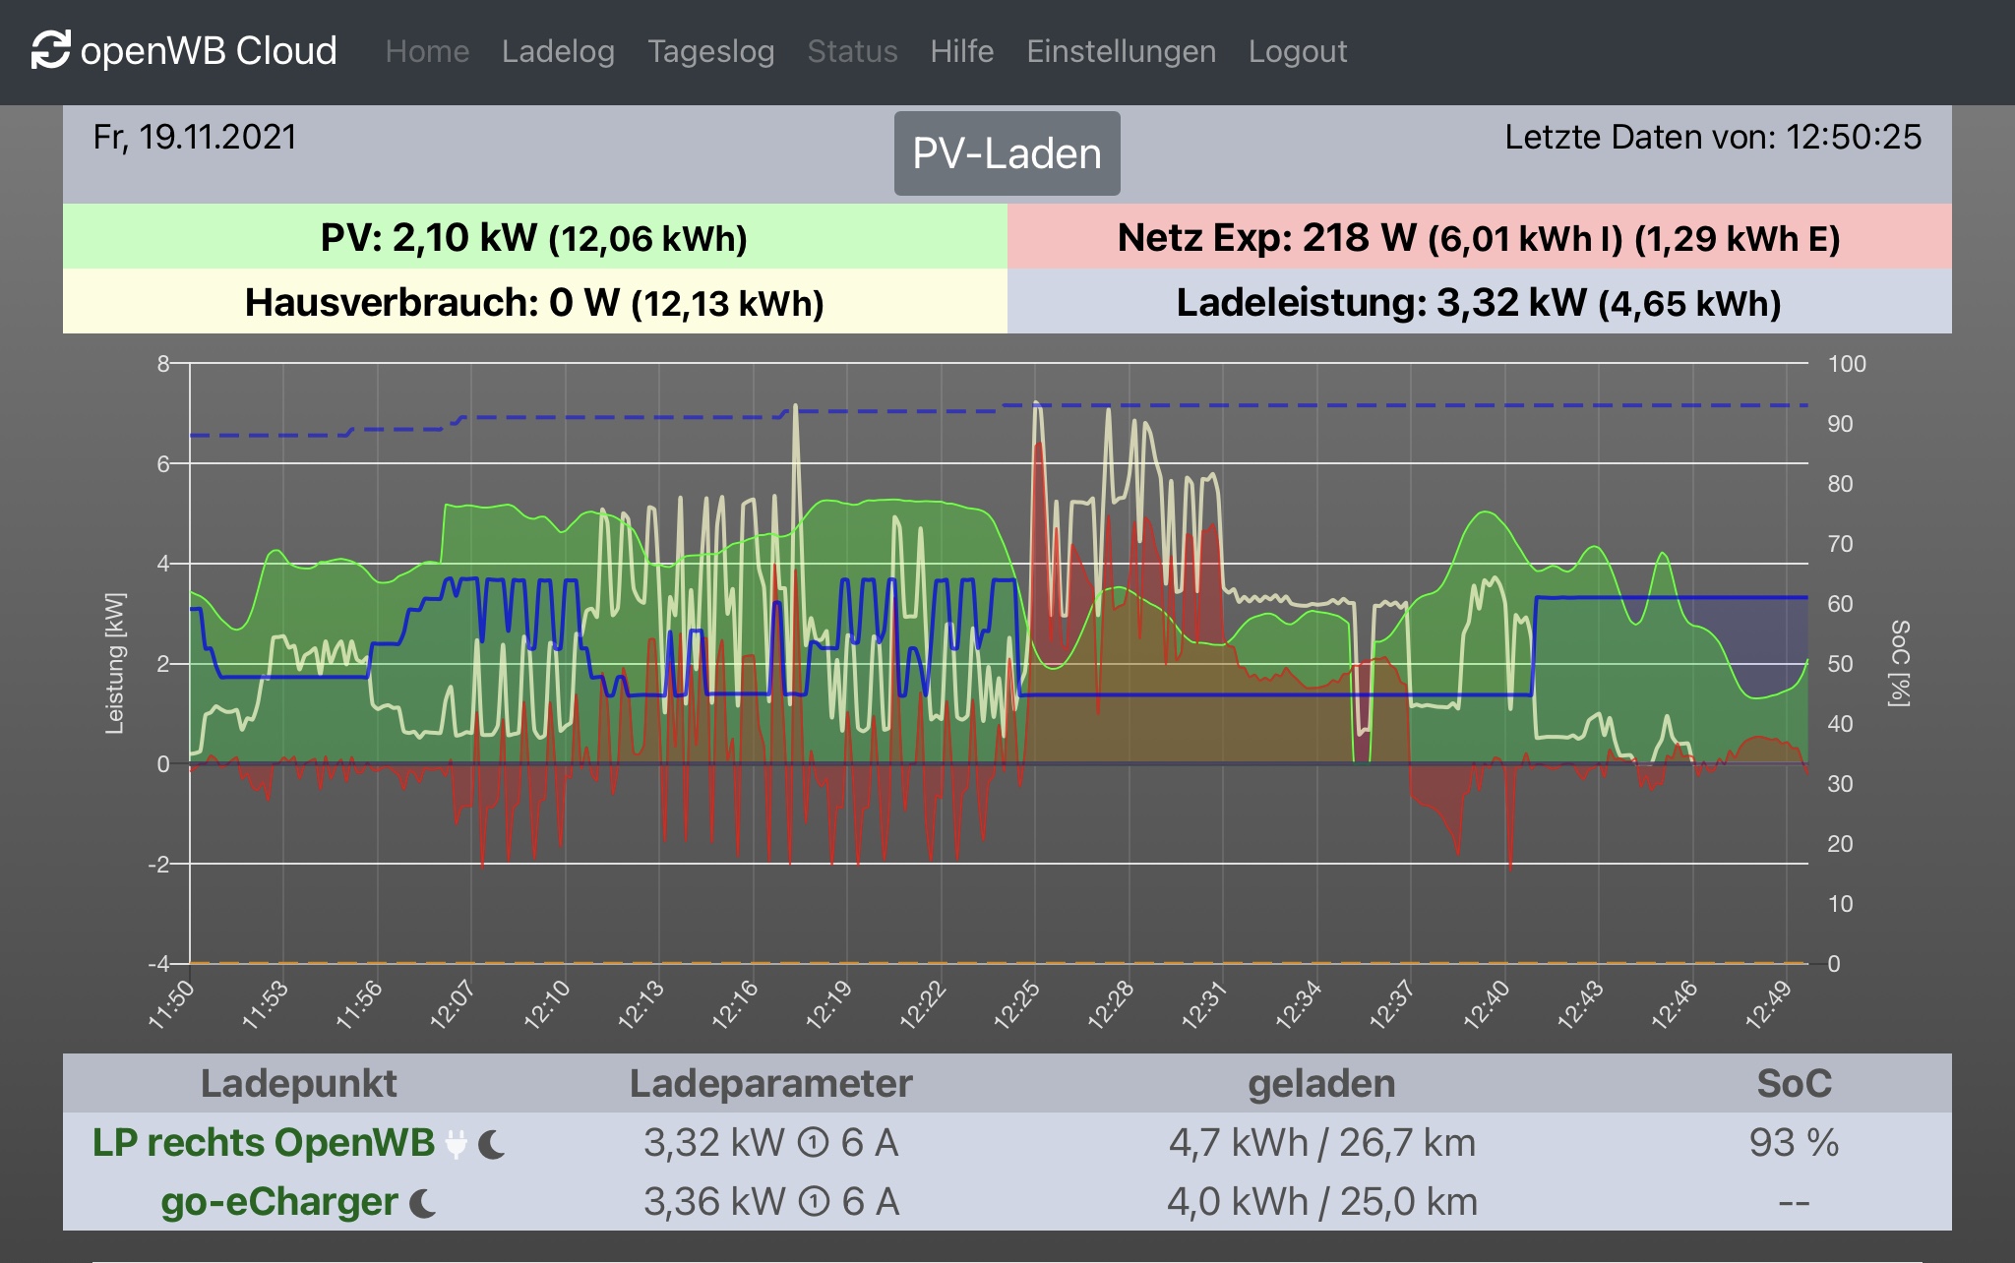
Task: Go to the Tageslog page
Action: point(710,51)
